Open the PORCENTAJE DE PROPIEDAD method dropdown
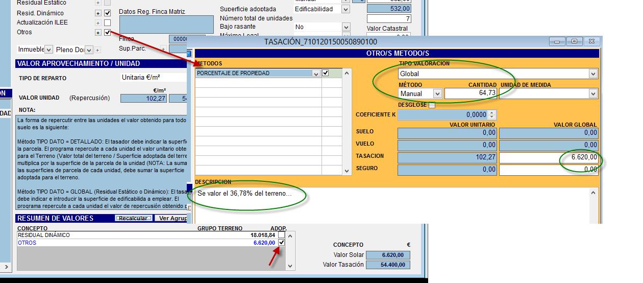 pos(316,74)
